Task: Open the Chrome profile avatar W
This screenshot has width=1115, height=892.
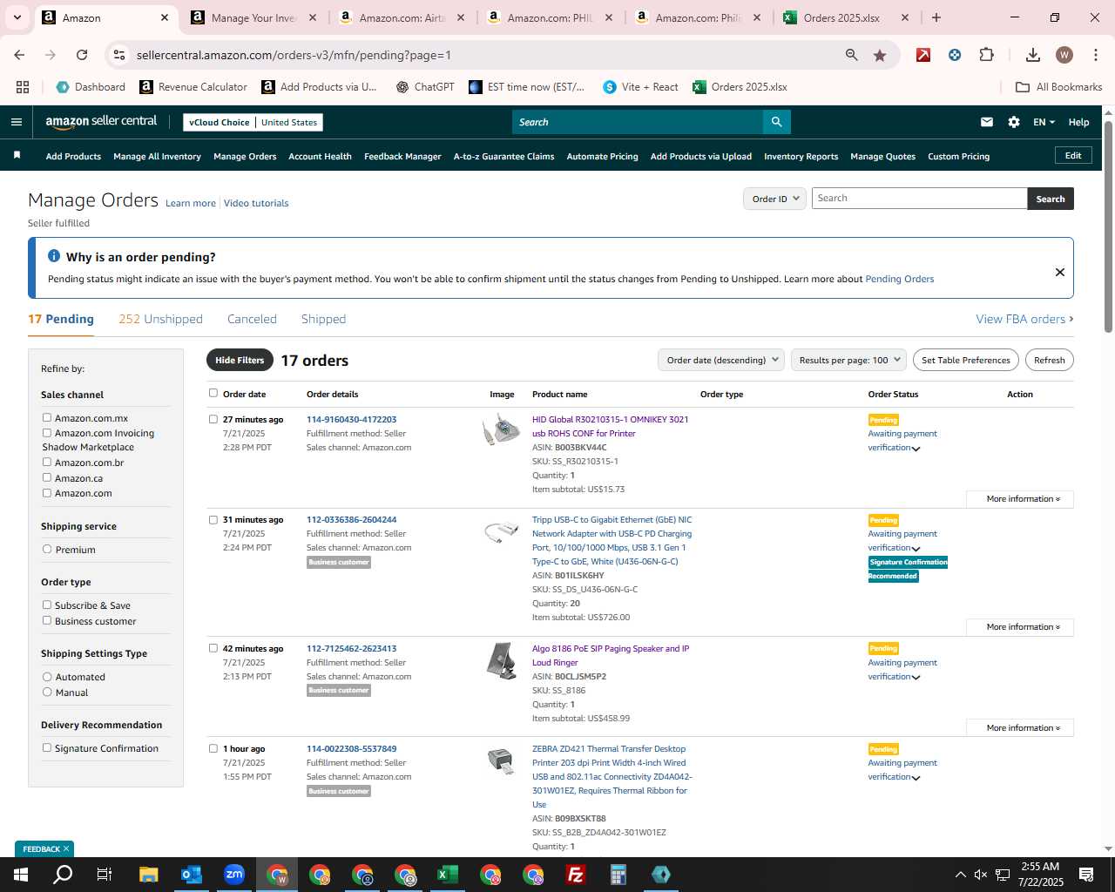Action: (x=1064, y=55)
